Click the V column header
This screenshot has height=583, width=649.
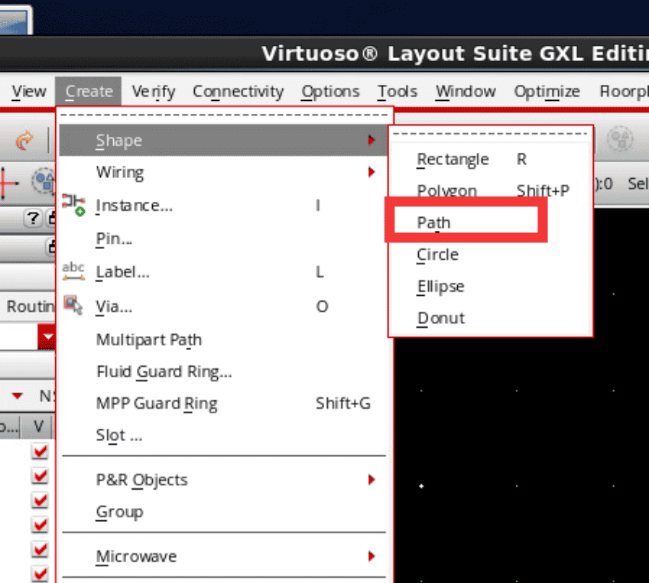38,426
